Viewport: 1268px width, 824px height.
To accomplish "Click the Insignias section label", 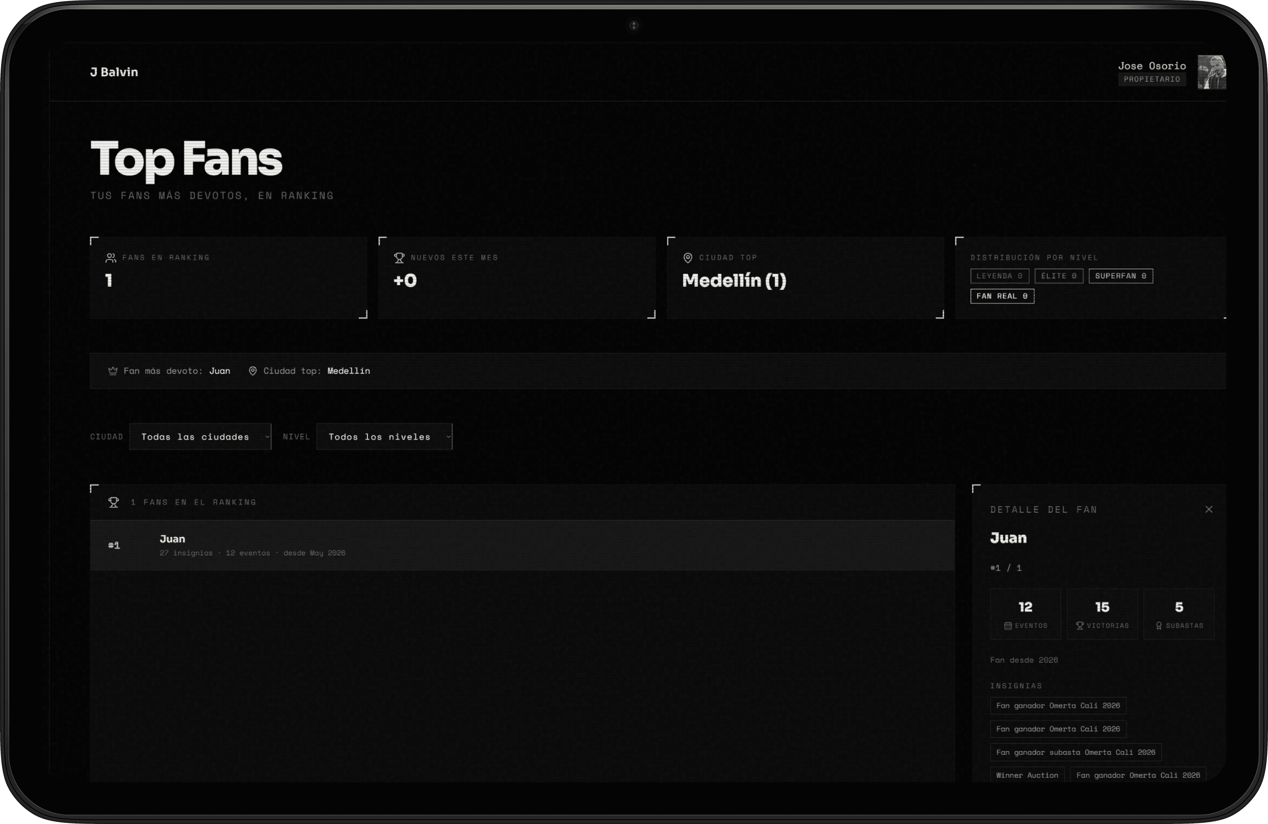I will click(x=1016, y=686).
